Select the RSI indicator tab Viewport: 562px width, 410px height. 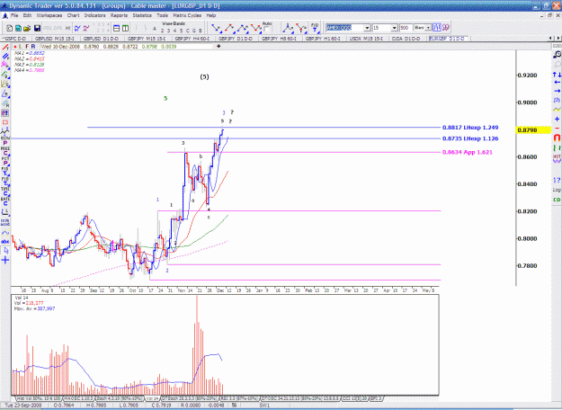(239, 398)
